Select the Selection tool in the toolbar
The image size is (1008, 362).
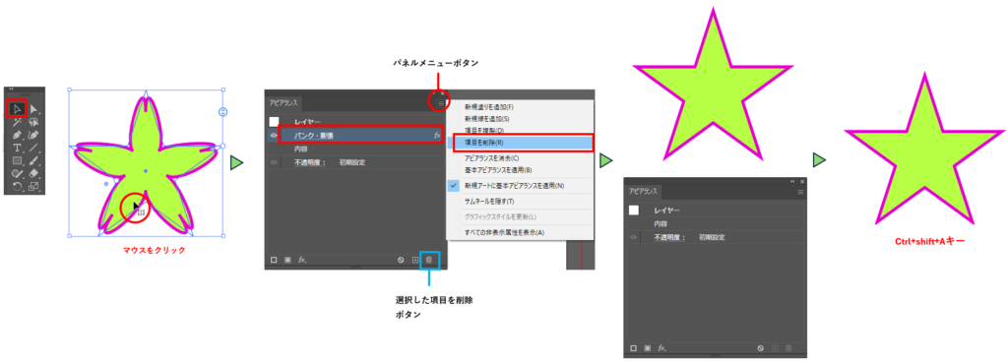17,108
